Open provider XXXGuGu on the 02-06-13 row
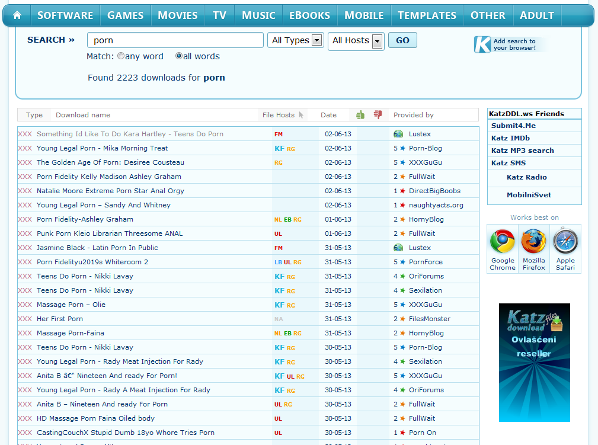 (x=425, y=162)
